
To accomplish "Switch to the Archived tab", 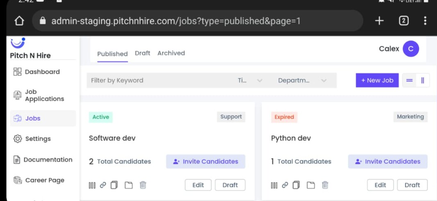I will point(171,53).
